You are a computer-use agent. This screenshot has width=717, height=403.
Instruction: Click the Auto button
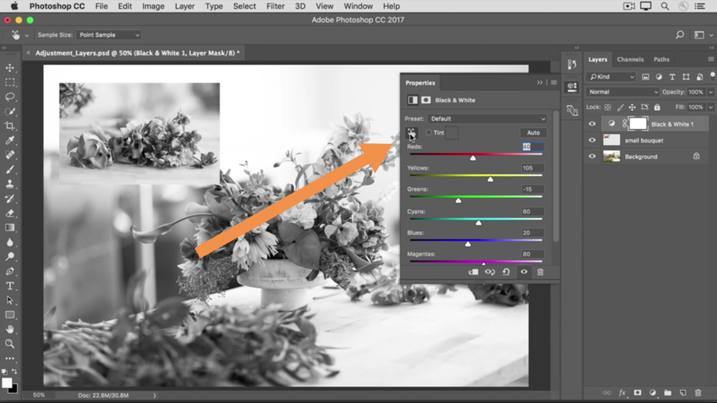pyautogui.click(x=533, y=133)
